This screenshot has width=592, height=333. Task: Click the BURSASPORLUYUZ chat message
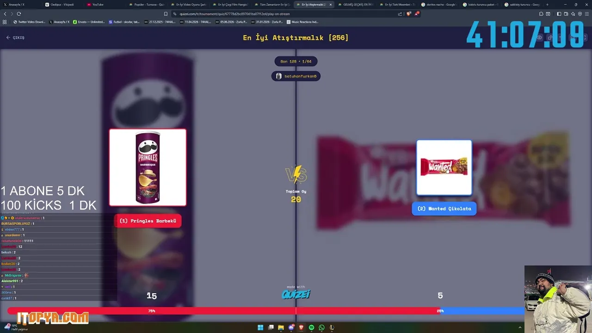click(x=18, y=223)
